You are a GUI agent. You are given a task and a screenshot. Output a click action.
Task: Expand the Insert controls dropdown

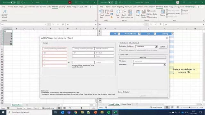pos(138,17)
